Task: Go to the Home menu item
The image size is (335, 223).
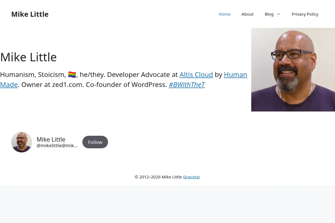Action: pos(224,14)
